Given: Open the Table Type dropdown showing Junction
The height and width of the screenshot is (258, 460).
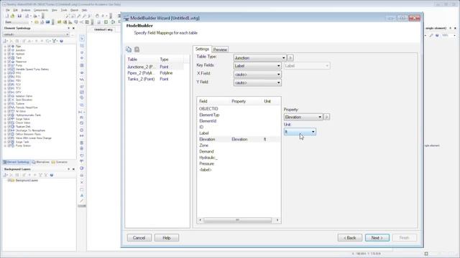Looking at the screenshot, I should [x=259, y=58].
